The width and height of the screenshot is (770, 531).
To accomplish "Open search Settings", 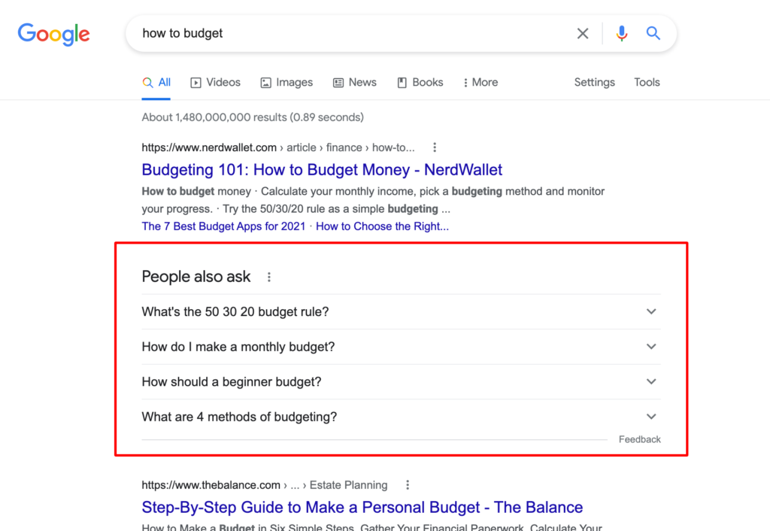I will tap(594, 83).
